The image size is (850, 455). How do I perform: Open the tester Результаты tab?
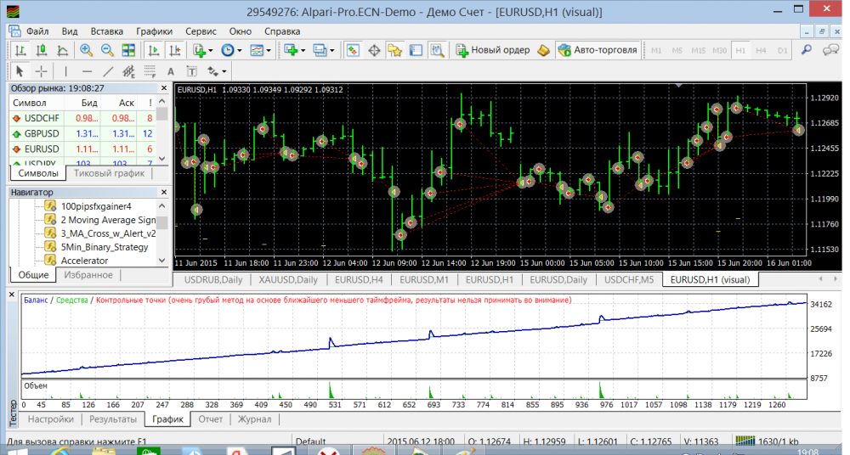coord(113,419)
